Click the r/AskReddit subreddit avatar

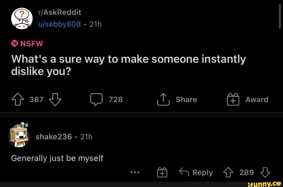coord(22,18)
